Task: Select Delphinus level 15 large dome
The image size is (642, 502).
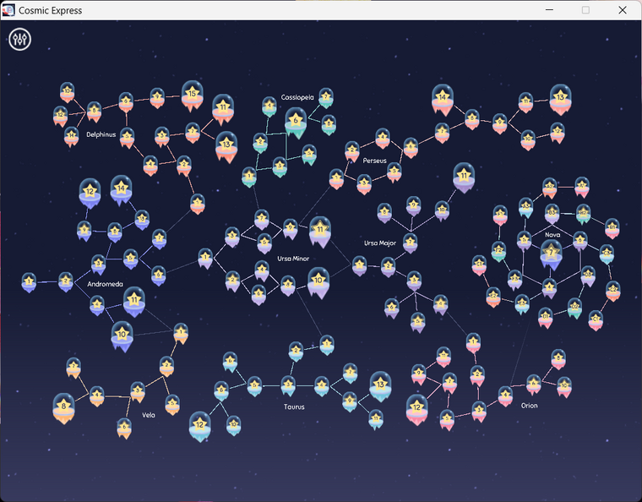Action: [192, 95]
